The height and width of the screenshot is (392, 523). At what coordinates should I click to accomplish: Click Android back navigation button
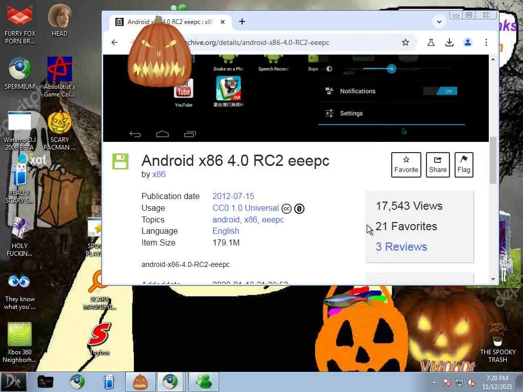[x=135, y=134]
